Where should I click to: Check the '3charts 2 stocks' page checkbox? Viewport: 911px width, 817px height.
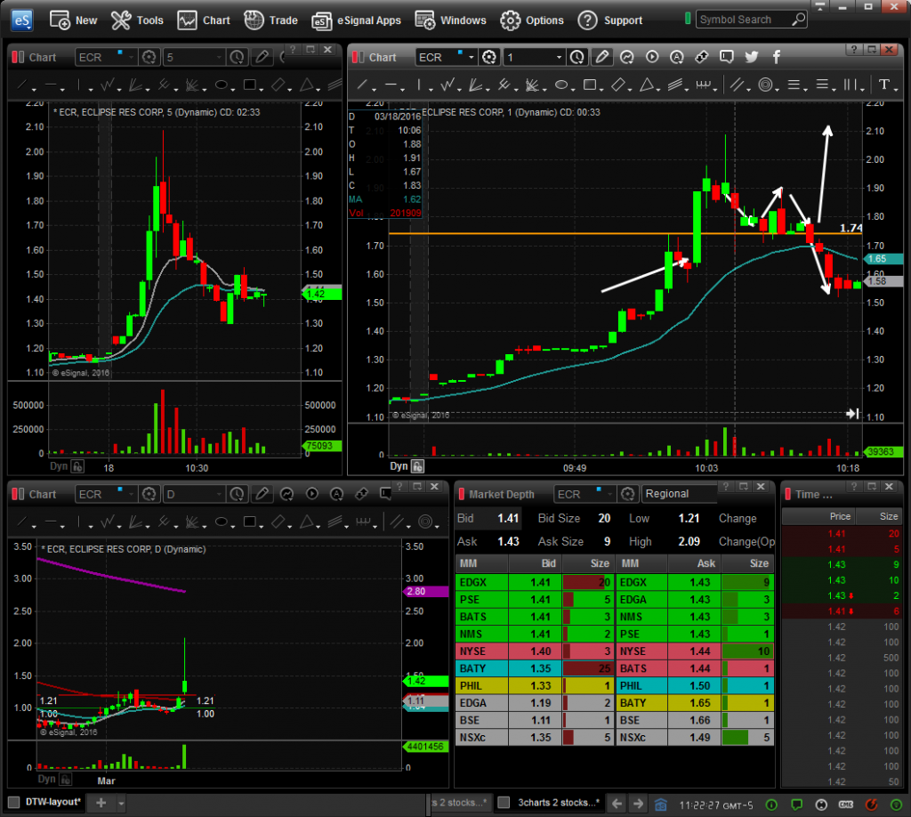click(x=504, y=803)
